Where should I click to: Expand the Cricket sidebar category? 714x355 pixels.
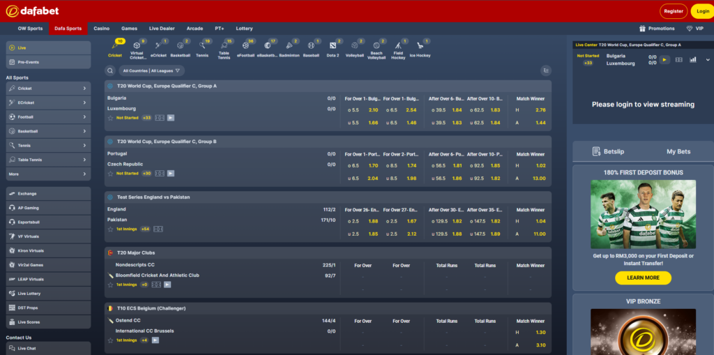[48, 89]
